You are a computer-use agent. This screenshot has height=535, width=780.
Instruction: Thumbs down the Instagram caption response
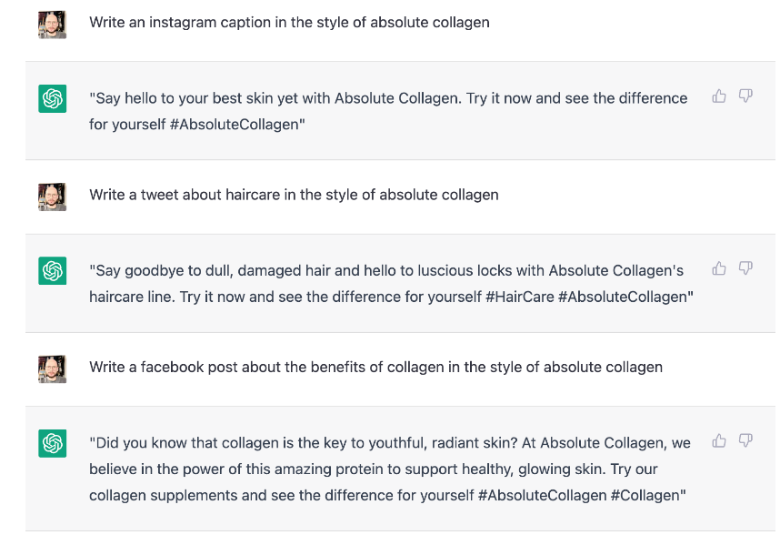[745, 96]
